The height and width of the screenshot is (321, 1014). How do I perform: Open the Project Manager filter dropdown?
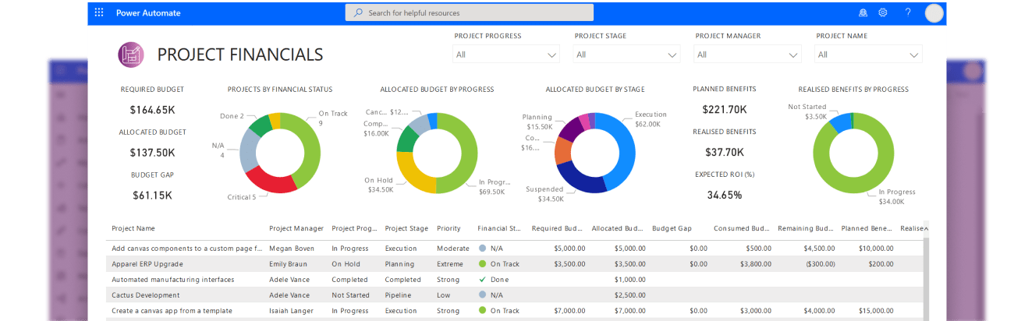[748, 55]
